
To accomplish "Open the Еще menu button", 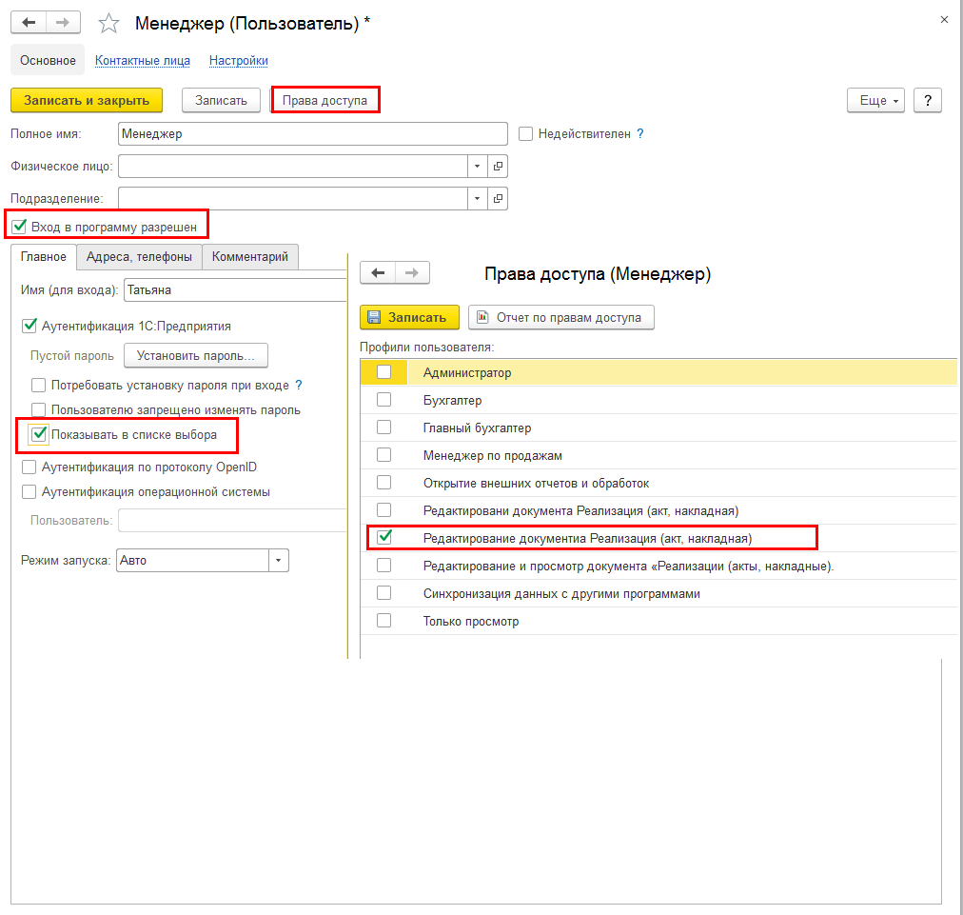I will coord(875,100).
